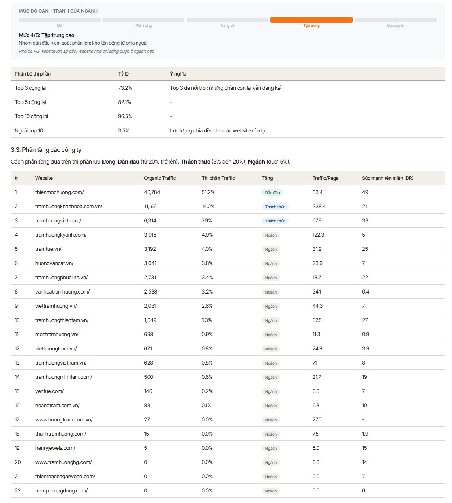Screen dimensions: 452x503
Task: Click the 'Ngách' badge in tramtue.vn row
Action: pos(271,249)
